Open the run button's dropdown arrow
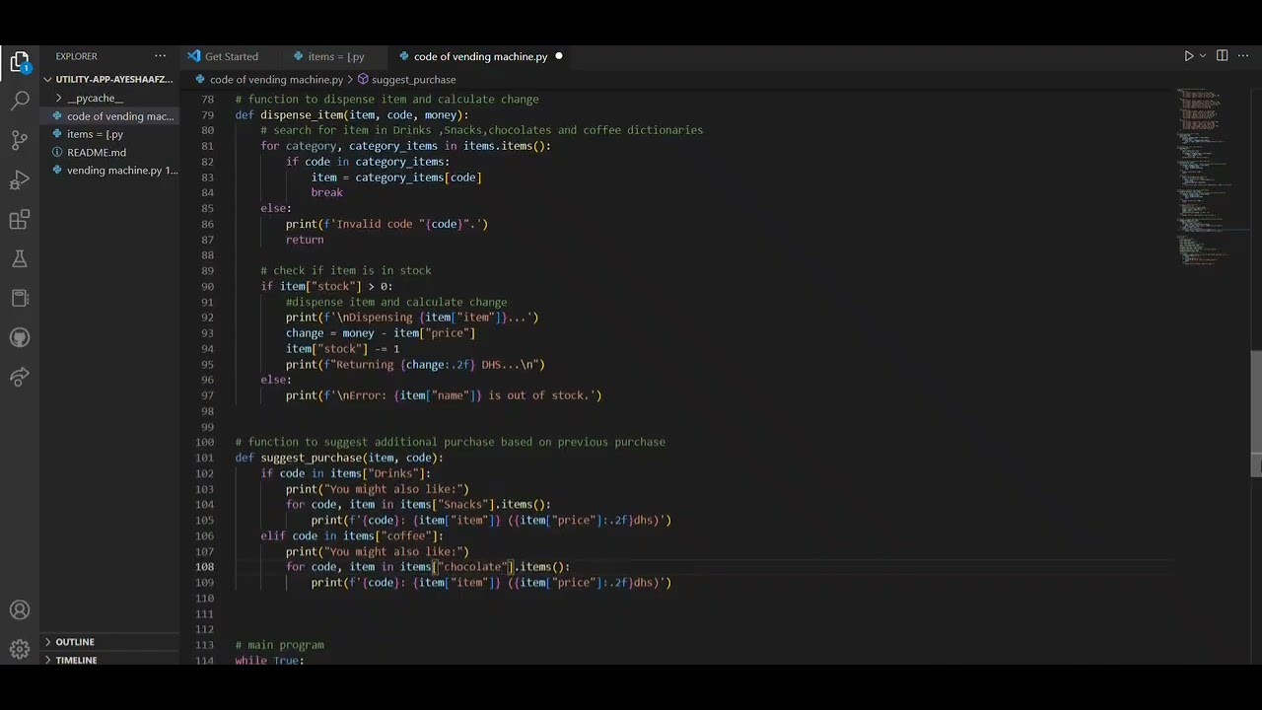Image resolution: width=1262 pixels, height=710 pixels. click(x=1203, y=56)
